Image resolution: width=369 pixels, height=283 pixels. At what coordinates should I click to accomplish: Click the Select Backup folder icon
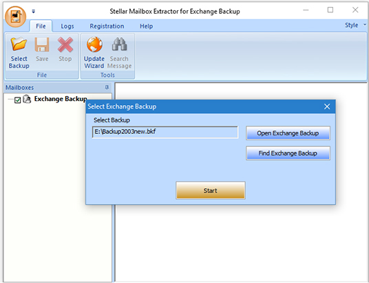[19, 44]
